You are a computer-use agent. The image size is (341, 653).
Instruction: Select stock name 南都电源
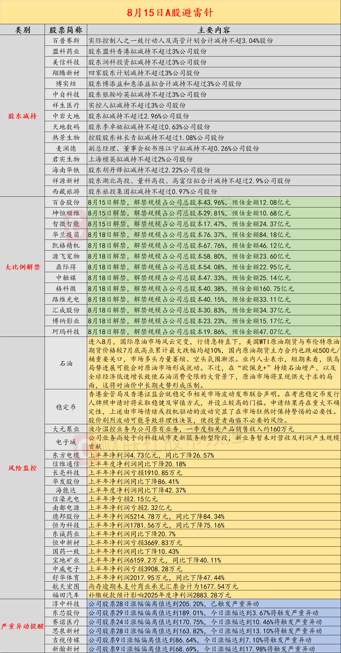tap(66, 508)
